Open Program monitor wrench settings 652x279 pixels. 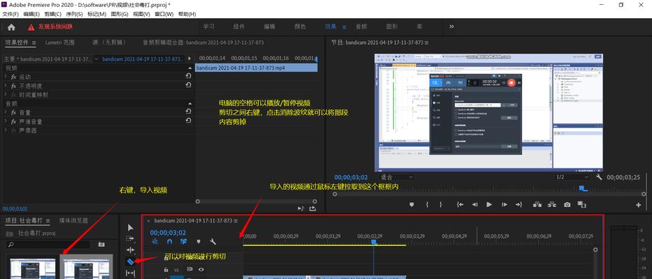point(599,177)
